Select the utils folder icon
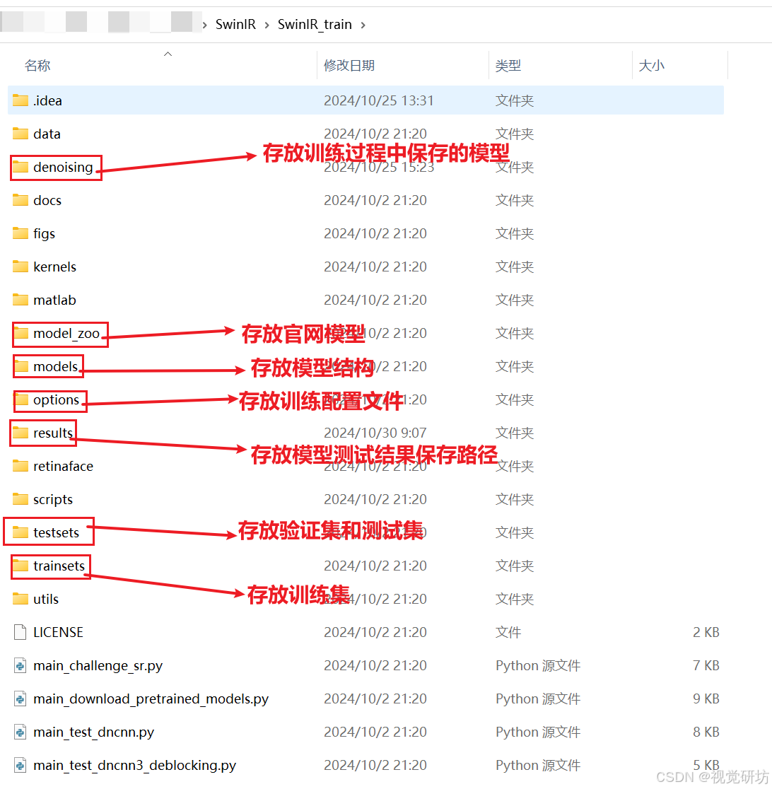 [x=20, y=599]
